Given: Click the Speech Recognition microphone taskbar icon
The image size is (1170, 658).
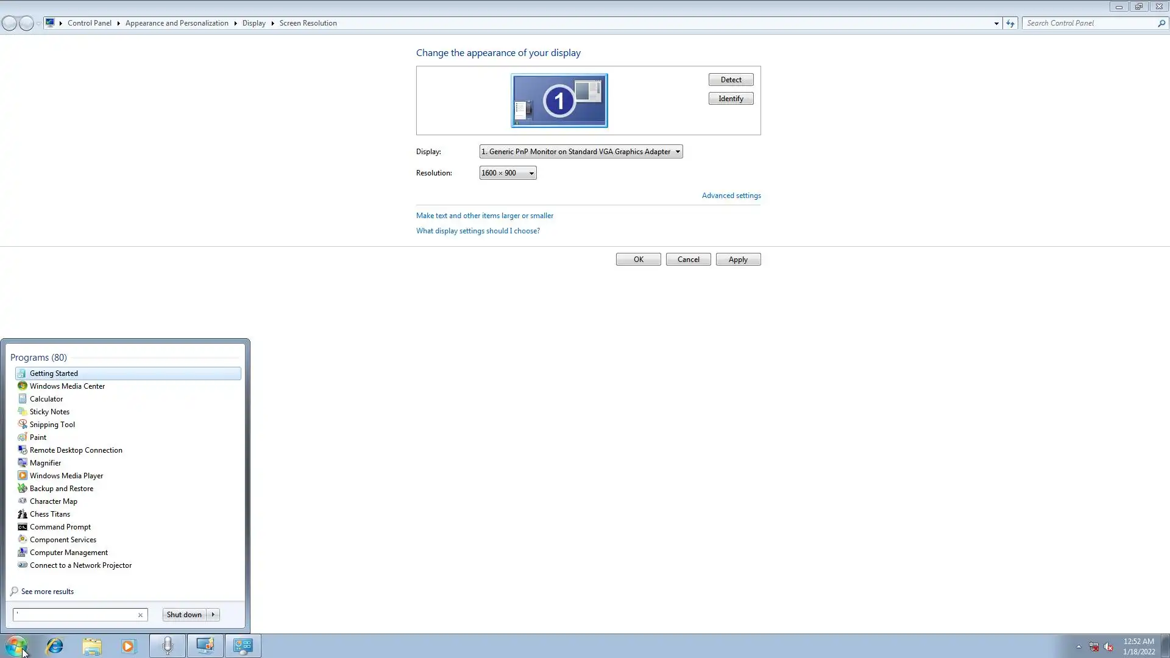Looking at the screenshot, I should tap(168, 646).
